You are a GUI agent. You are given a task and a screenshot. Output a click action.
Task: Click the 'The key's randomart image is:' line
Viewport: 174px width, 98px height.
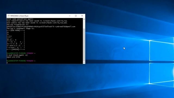click(20, 28)
